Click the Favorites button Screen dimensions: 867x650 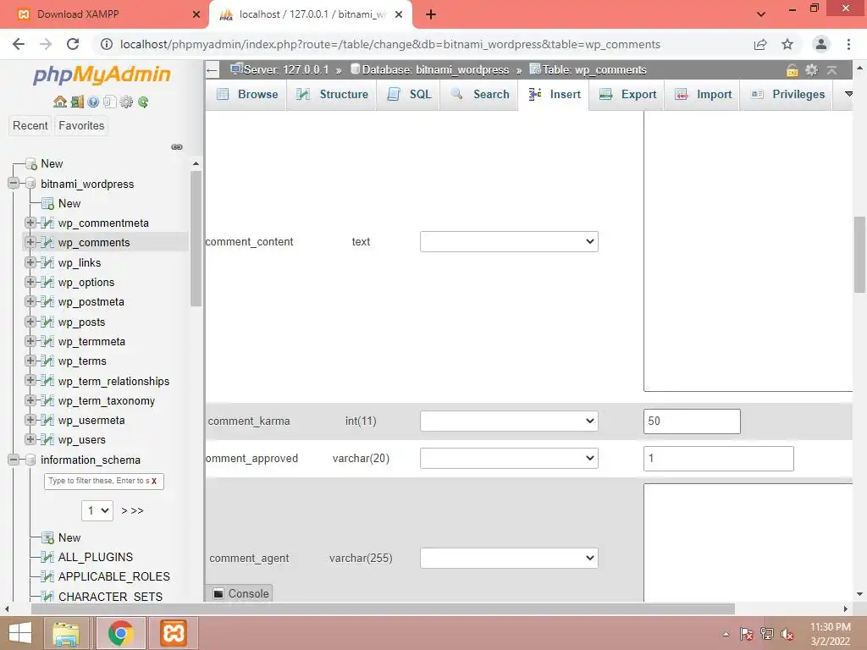tap(81, 125)
